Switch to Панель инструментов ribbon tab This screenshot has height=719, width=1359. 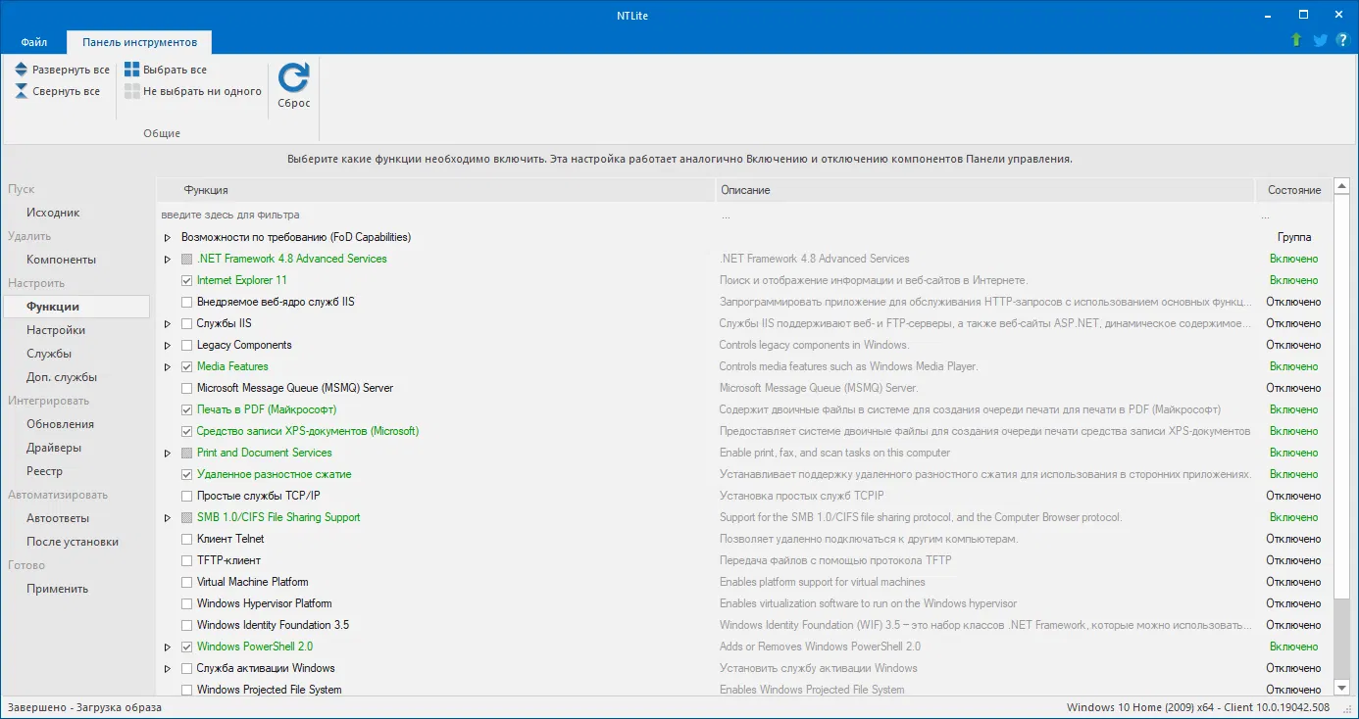(139, 42)
